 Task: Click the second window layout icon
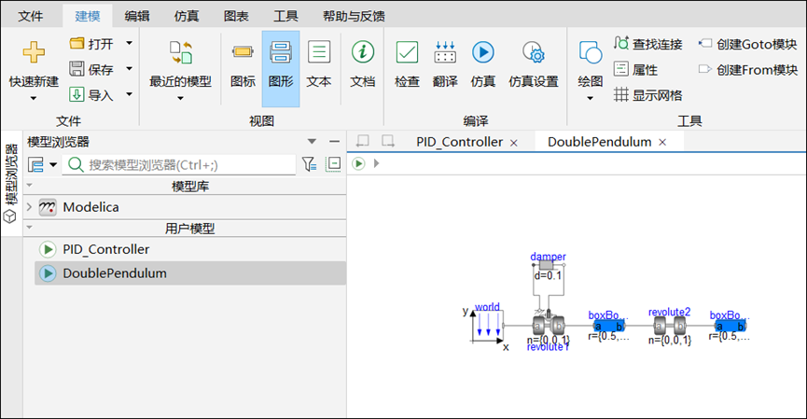[x=388, y=141]
